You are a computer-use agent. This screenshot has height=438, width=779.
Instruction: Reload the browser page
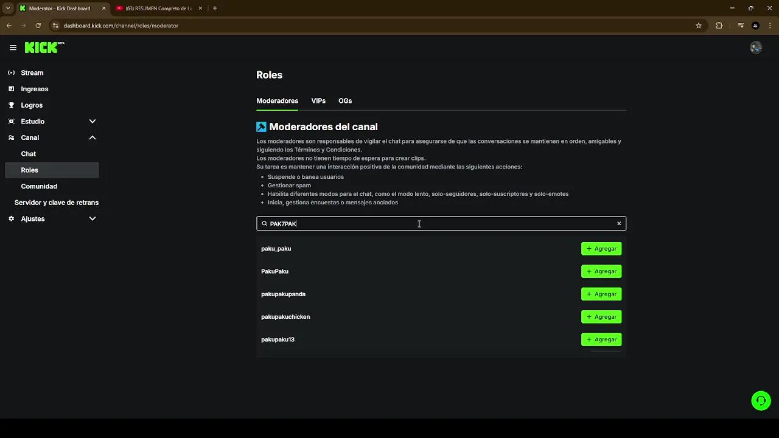pos(38,26)
